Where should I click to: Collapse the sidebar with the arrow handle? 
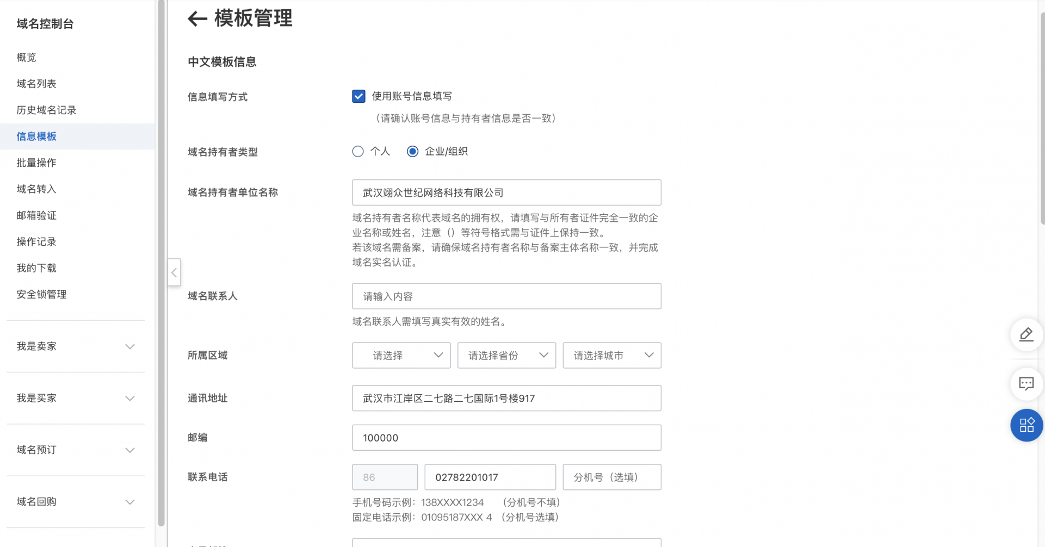coord(174,272)
